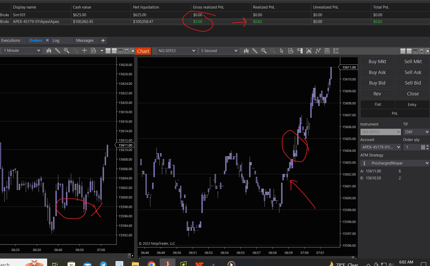The image size is (430, 266).
Task: Open the list icon in NQ SEP23 toolbar
Action: click(x=336, y=51)
